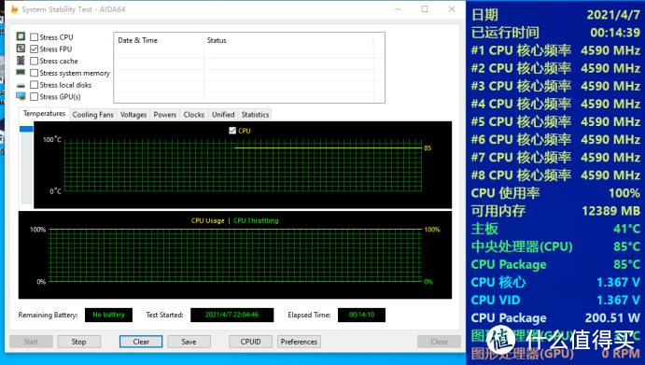Viewport: 645px width, 365px height.
Task: Click the 可用内存 12389 MB row
Action: 555,211
